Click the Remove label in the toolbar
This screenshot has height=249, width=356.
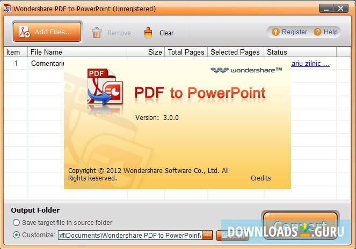119,33
